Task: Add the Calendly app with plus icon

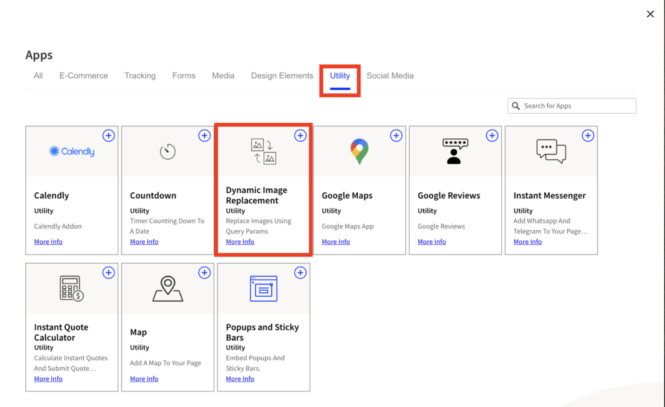Action: pos(108,136)
